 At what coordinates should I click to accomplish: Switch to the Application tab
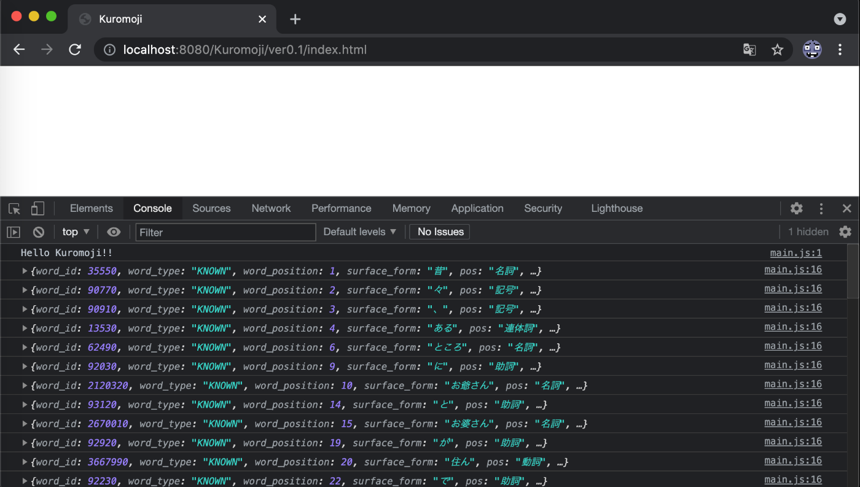(477, 208)
